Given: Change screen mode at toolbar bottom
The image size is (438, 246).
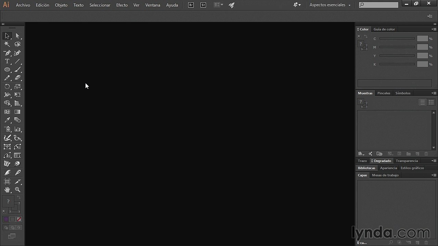Looking at the screenshot, I should 12,236.
